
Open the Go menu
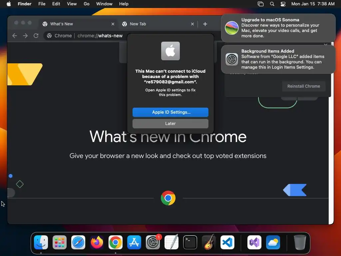tap(87, 4)
